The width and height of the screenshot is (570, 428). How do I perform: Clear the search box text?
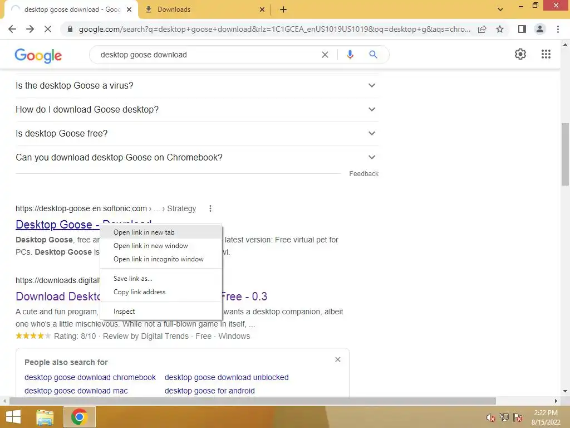325,55
